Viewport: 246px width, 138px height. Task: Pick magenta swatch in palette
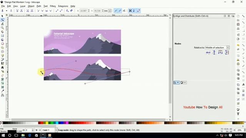67,123
